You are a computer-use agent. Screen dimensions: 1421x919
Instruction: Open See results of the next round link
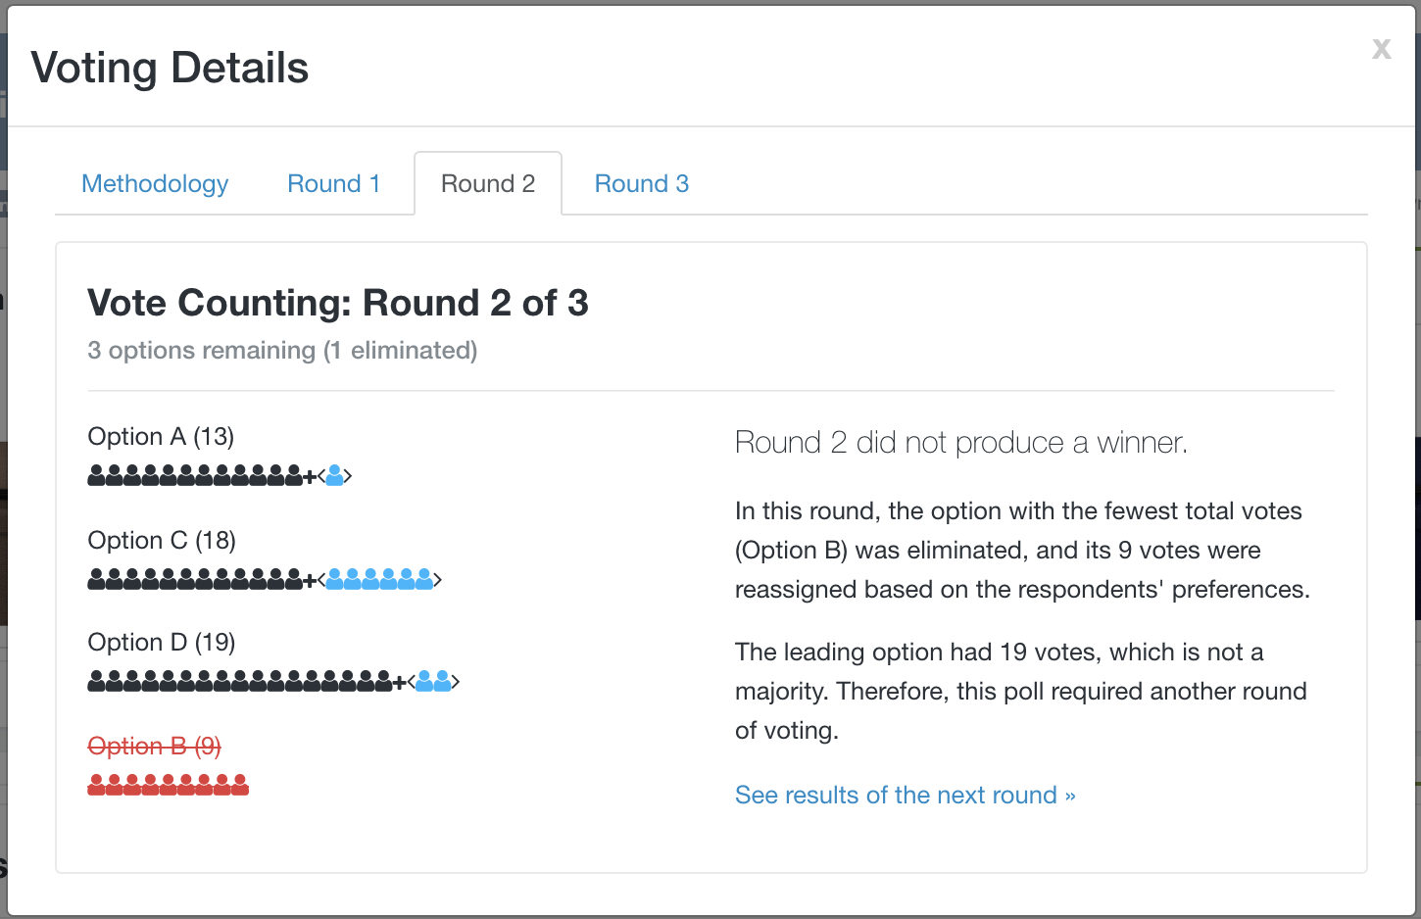906,795
